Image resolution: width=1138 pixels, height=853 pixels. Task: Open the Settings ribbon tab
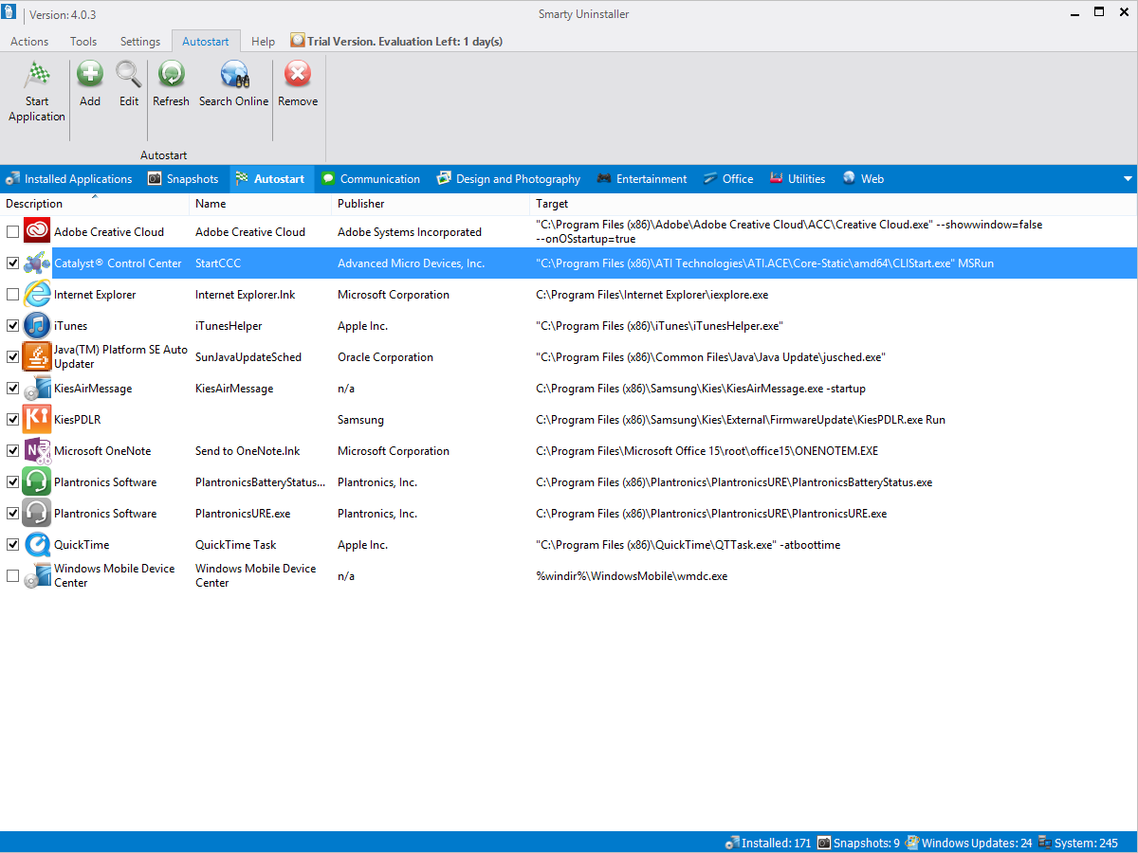[140, 42]
